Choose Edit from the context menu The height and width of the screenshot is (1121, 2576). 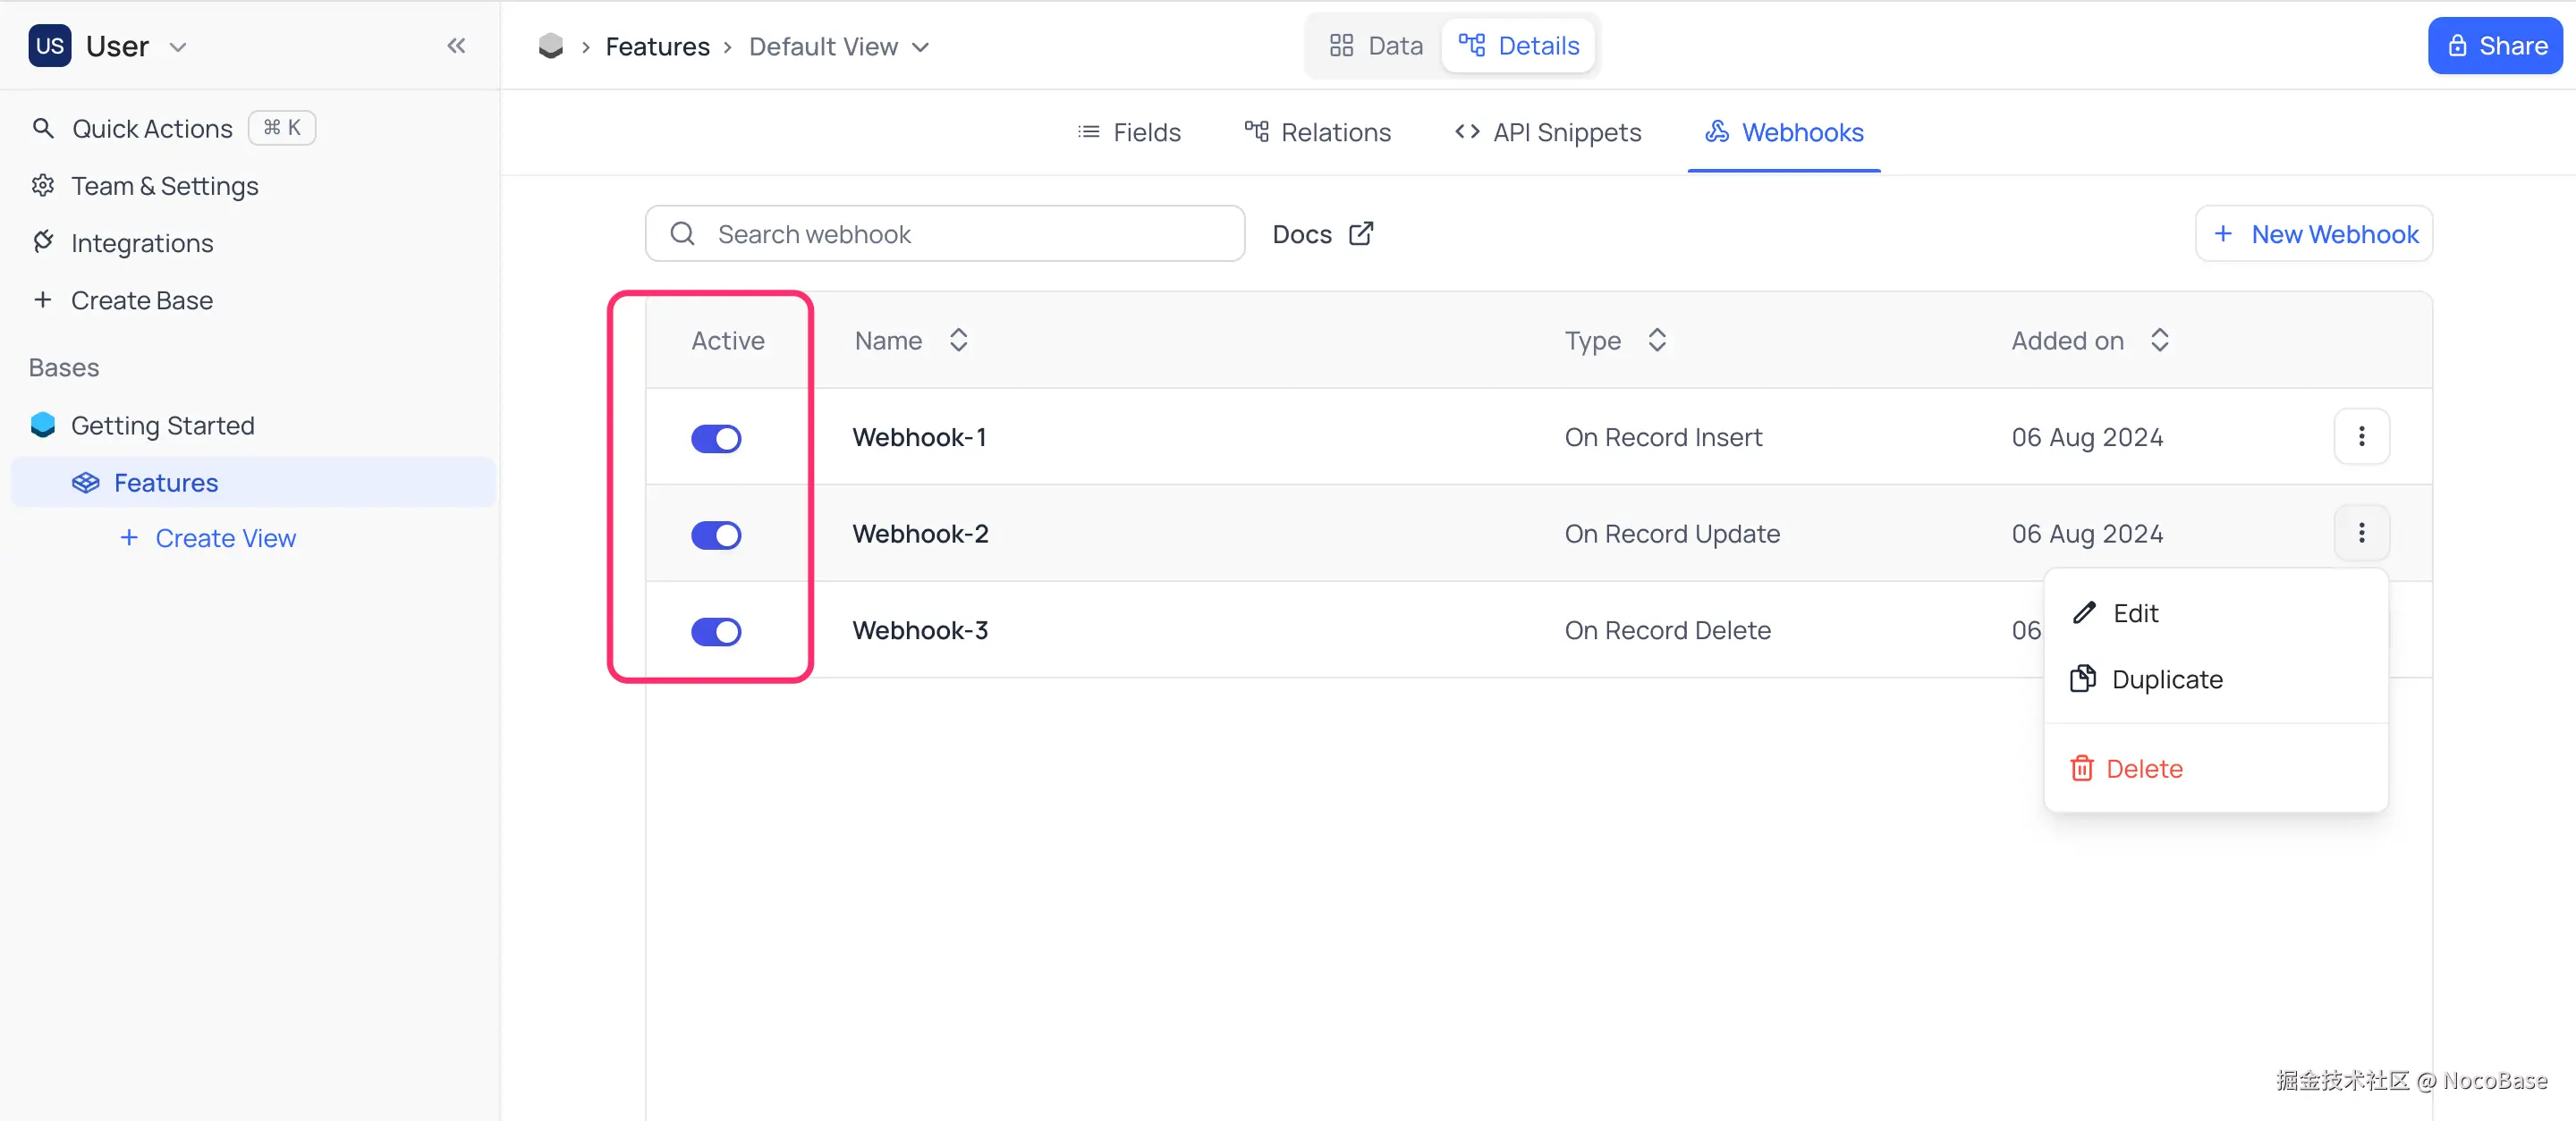2216,613
